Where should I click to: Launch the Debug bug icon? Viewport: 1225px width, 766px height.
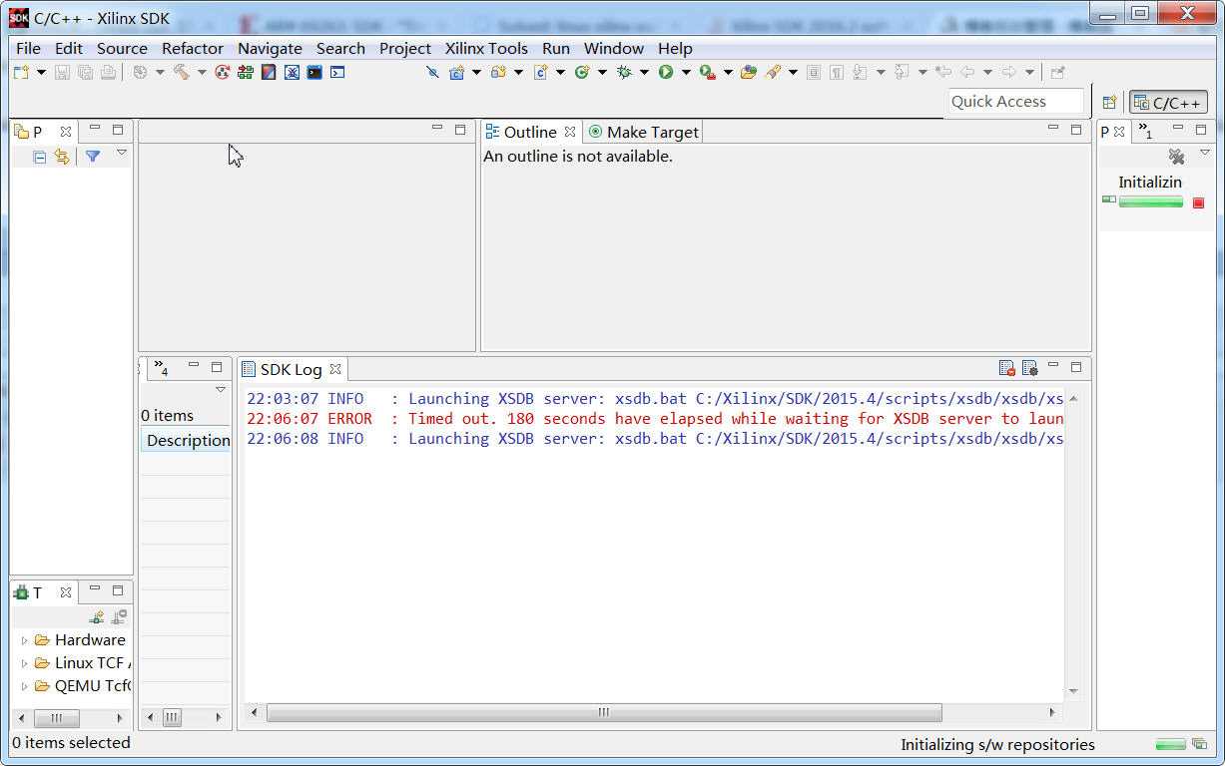(624, 72)
